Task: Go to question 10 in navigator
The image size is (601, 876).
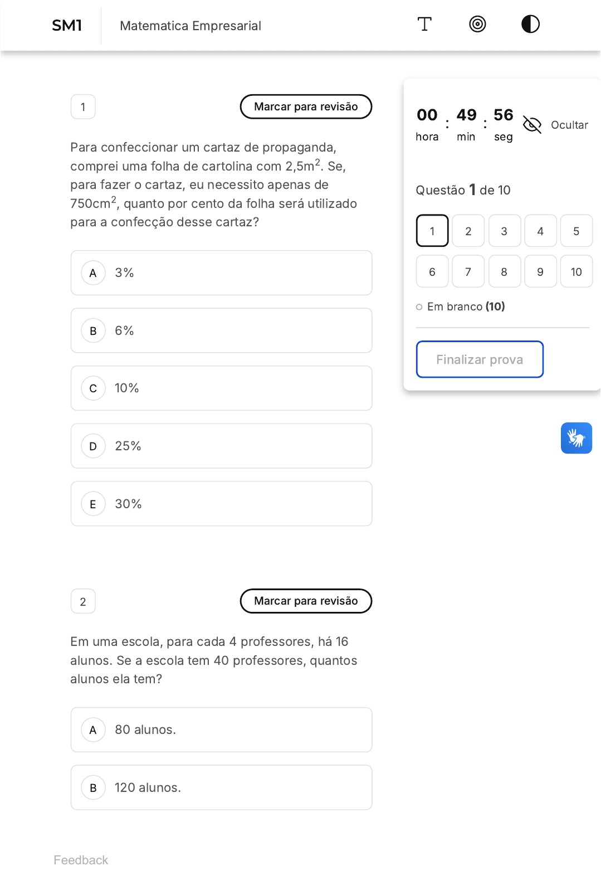Action: click(x=576, y=271)
